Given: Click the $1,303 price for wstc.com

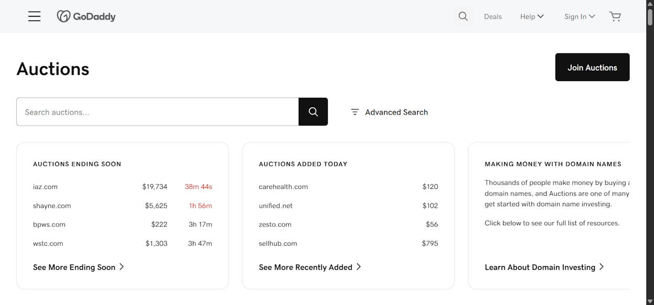Looking at the screenshot, I should pyautogui.click(x=157, y=243).
